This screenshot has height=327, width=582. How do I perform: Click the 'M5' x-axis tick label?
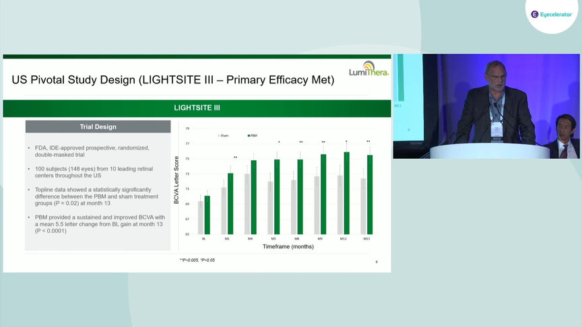pos(273,239)
